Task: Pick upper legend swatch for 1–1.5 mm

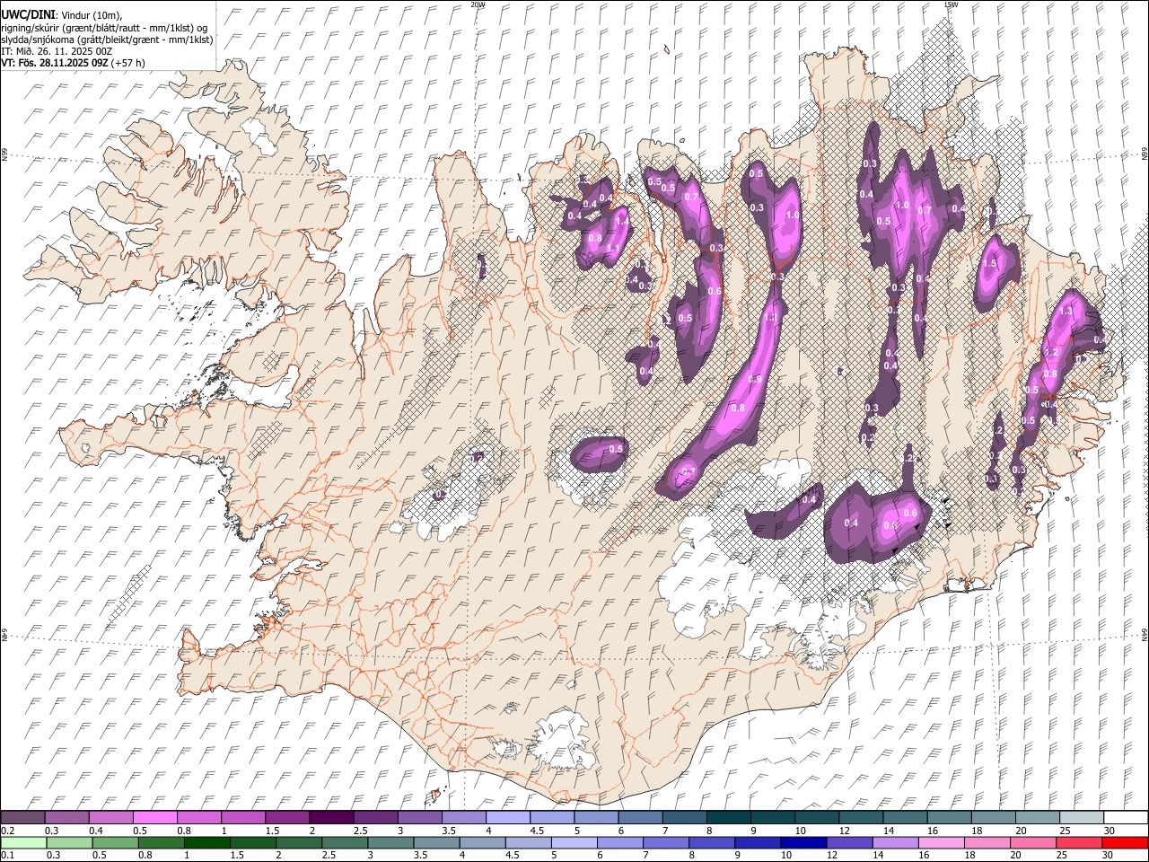Action: point(243,818)
